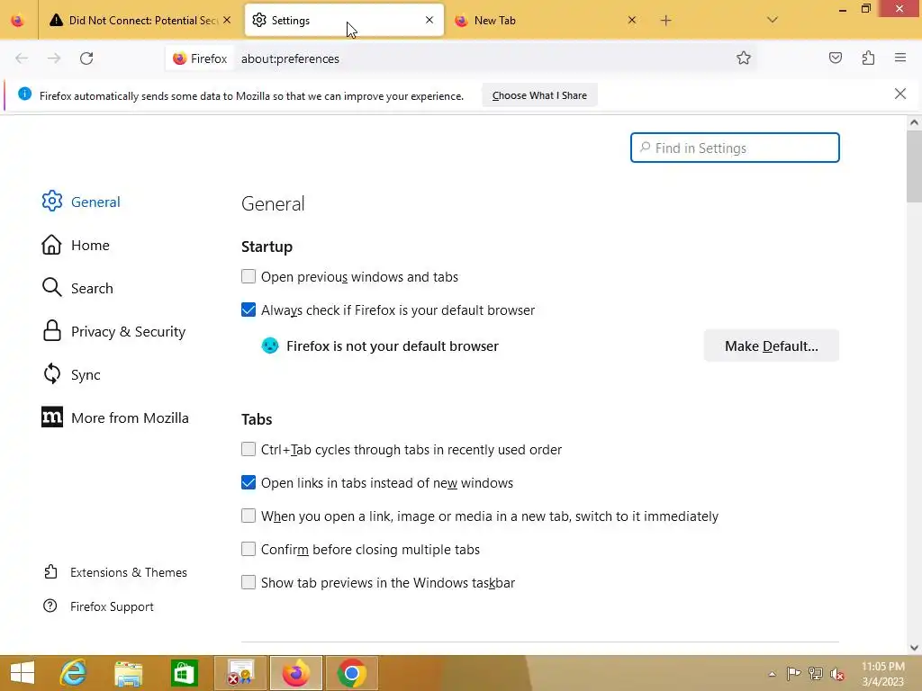Click the info icon in notification bar

[x=24, y=94]
